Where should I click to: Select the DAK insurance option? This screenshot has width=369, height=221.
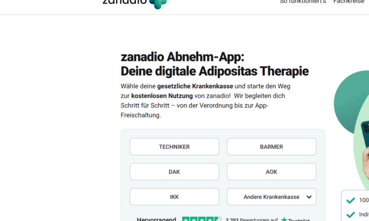pyautogui.click(x=174, y=172)
